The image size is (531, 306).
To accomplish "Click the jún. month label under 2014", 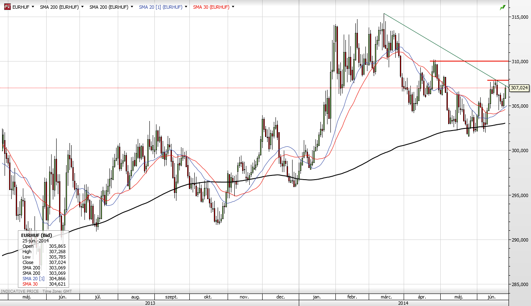I will tap(492, 297).
